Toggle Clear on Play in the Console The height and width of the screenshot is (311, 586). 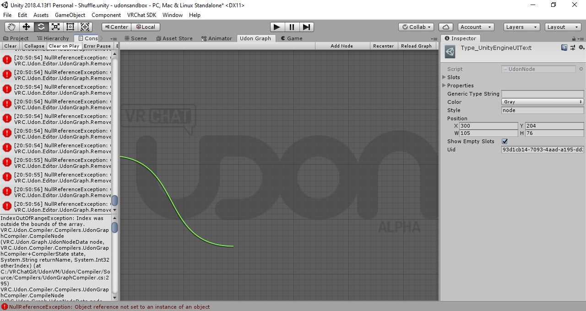click(64, 46)
